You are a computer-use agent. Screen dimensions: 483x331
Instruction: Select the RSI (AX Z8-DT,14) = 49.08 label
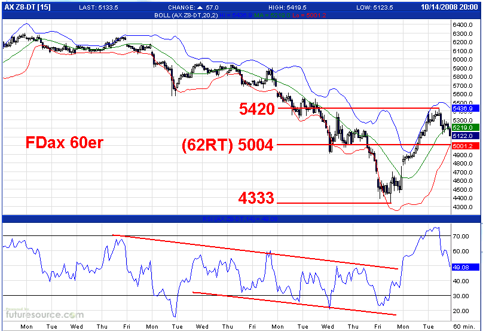click(x=240, y=219)
